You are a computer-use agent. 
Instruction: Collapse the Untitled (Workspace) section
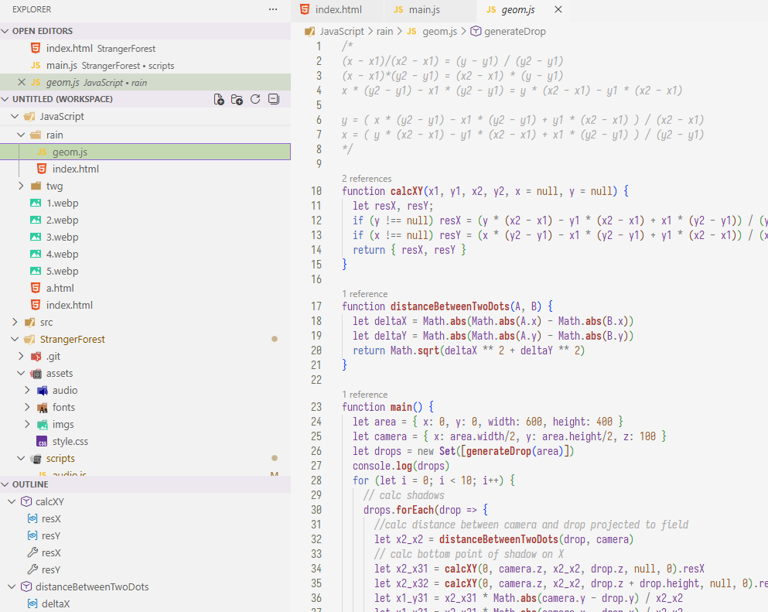[5, 99]
